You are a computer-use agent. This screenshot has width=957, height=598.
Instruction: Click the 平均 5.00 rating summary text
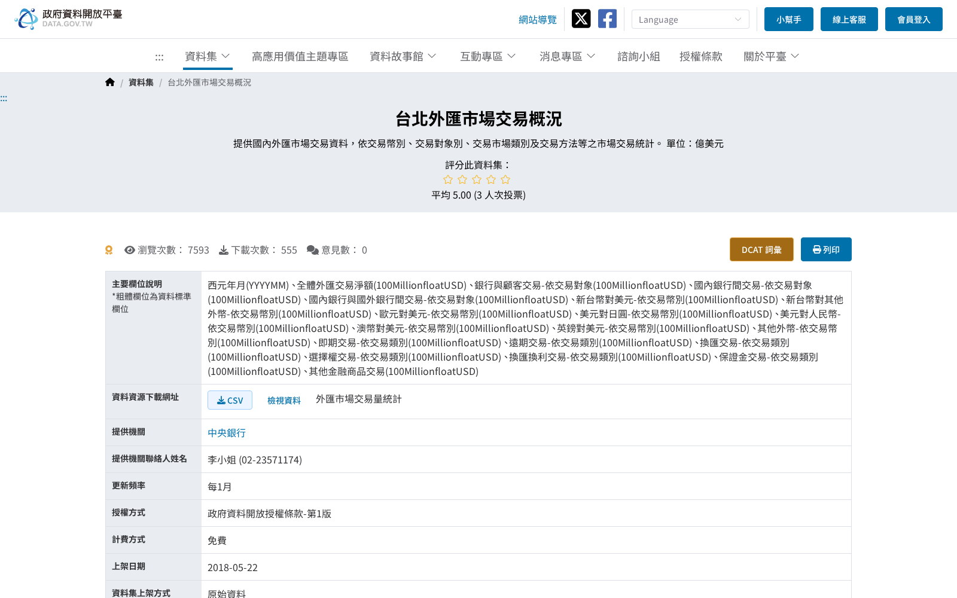[x=478, y=195]
